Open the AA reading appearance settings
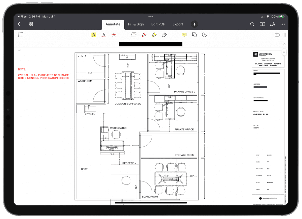 pyautogui.click(x=273, y=24)
